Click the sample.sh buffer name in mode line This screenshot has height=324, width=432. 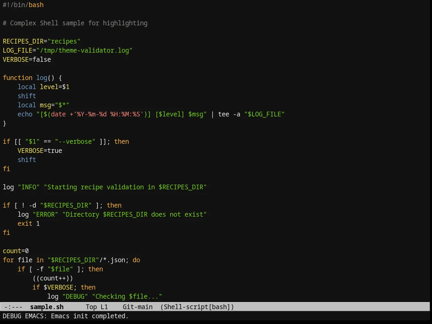pyautogui.click(x=47, y=307)
